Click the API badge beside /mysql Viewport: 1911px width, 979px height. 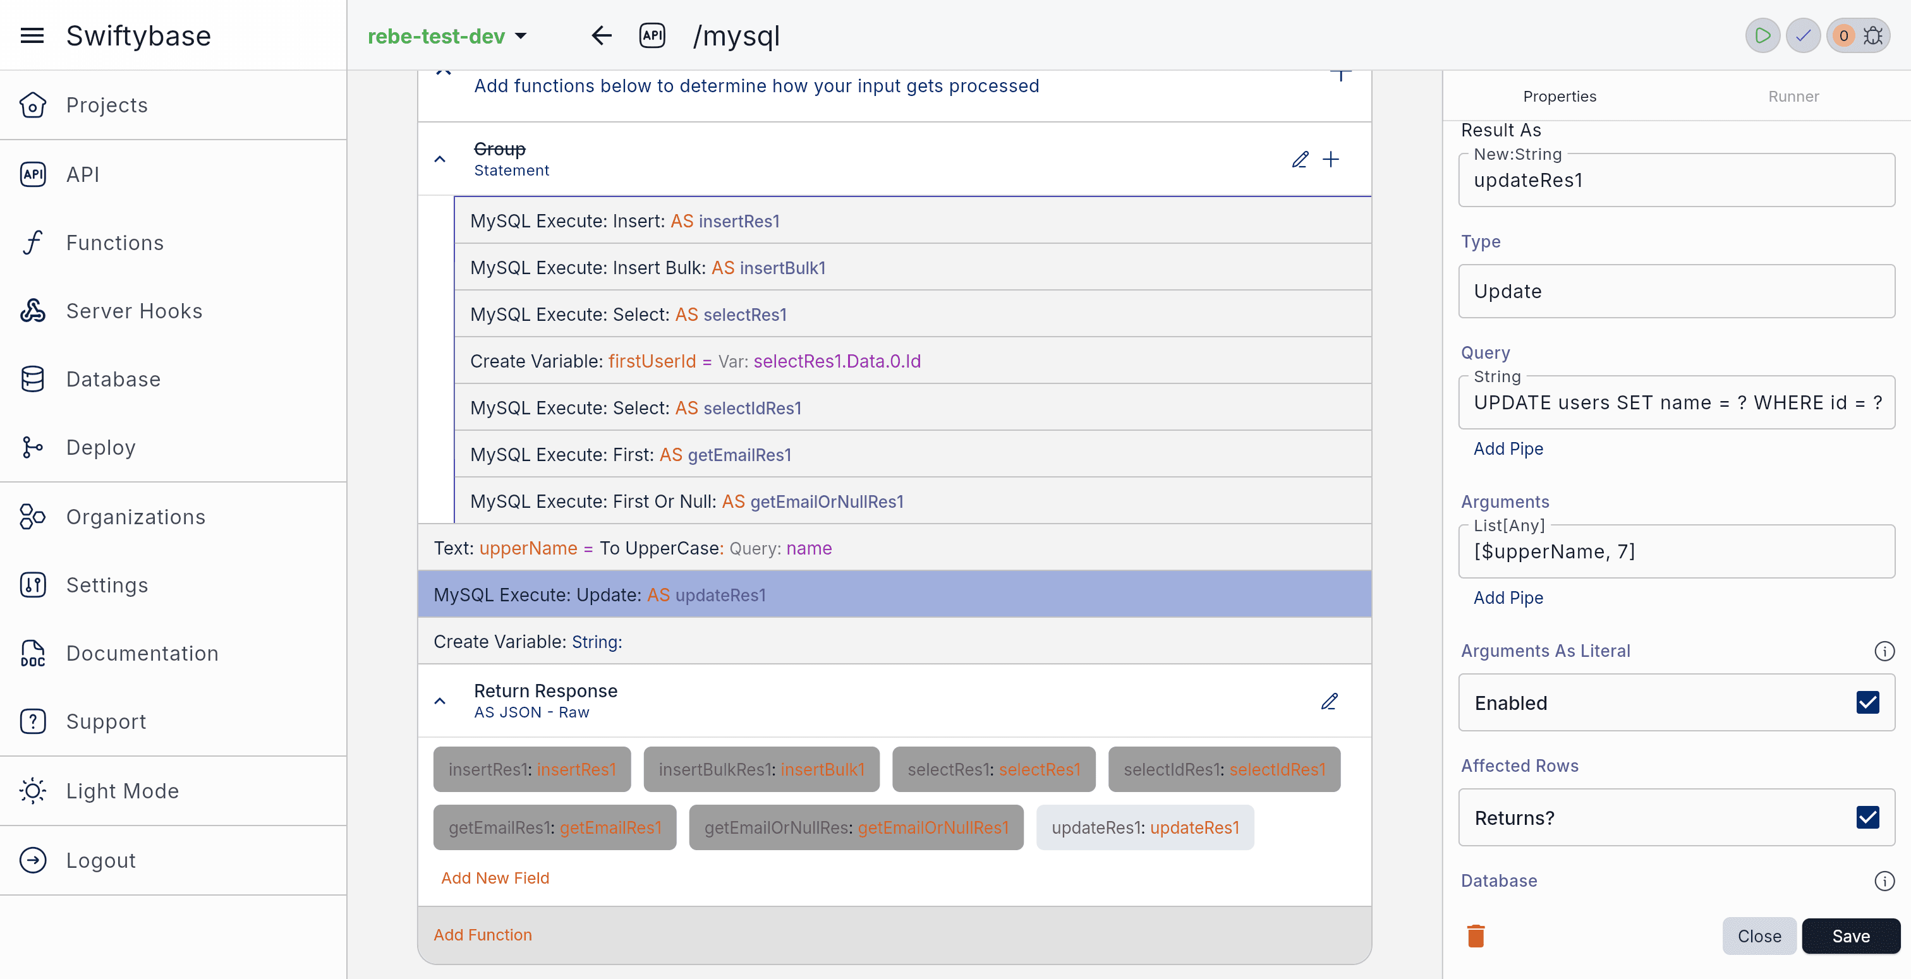click(x=652, y=35)
